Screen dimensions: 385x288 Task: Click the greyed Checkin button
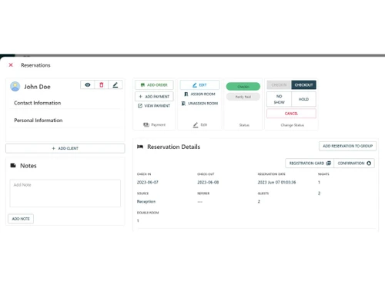pyautogui.click(x=279, y=84)
